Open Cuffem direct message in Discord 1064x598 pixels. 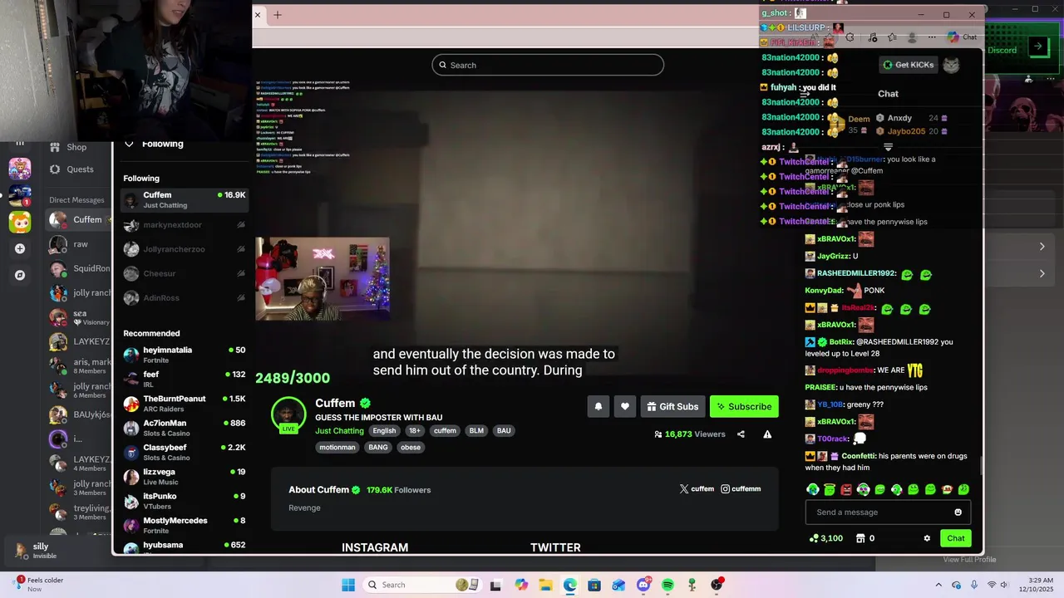(x=78, y=220)
